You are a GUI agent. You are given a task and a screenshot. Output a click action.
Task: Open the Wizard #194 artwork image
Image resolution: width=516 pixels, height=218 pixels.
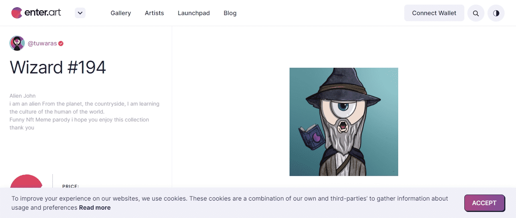point(343,122)
